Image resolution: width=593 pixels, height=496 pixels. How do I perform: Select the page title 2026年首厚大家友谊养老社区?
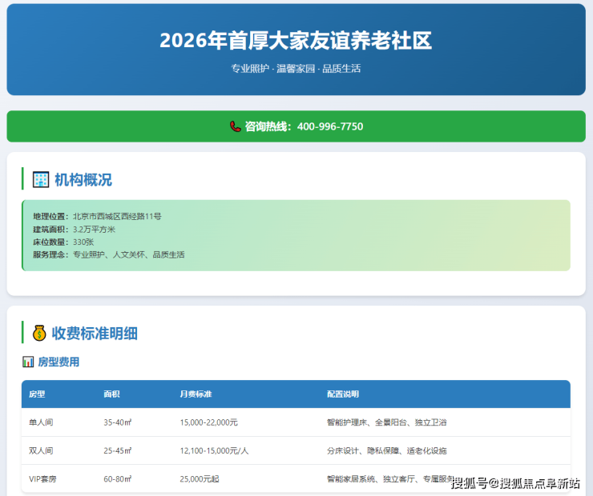click(296, 41)
